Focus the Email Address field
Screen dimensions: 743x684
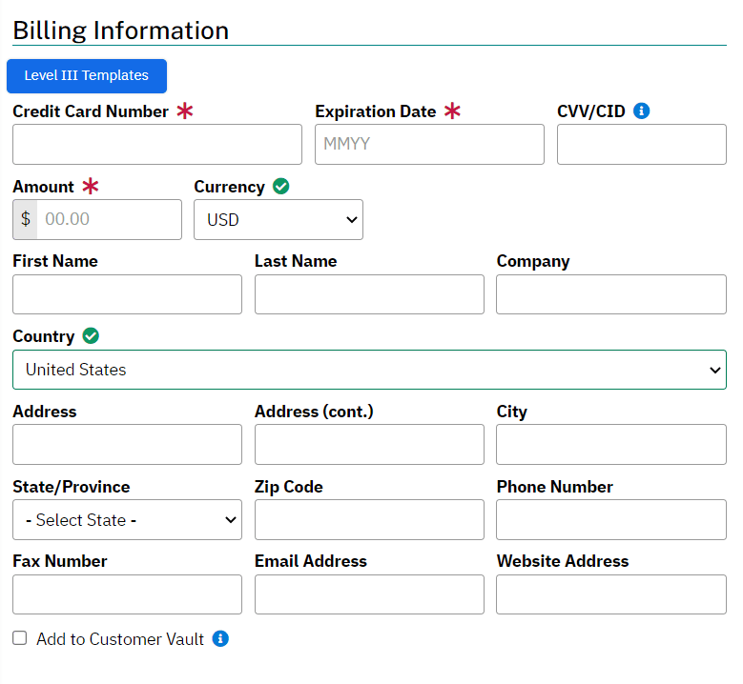[x=369, y=594]
